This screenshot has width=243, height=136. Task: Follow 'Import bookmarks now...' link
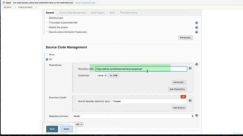(86, 3)
